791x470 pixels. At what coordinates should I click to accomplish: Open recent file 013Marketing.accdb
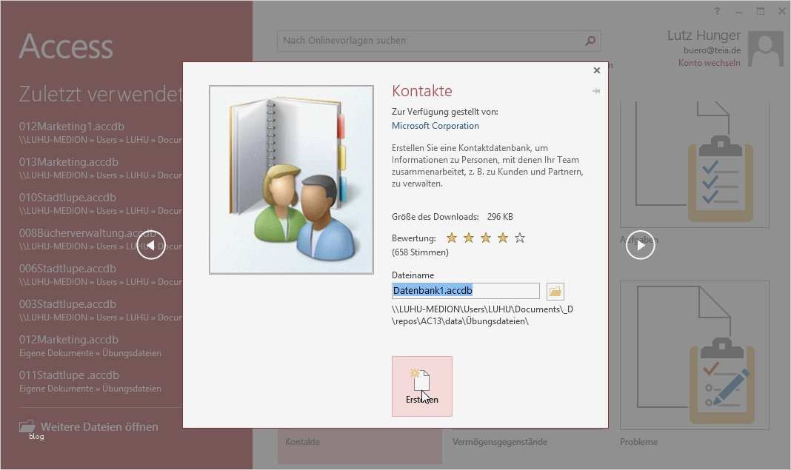point(101,168)
